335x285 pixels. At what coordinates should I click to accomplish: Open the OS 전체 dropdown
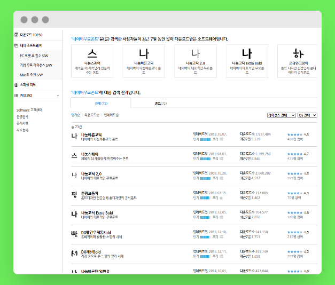point(307,115)
